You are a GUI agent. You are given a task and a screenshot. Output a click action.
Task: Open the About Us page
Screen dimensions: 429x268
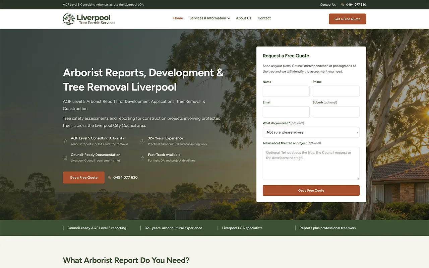click(x=244, y=18)
